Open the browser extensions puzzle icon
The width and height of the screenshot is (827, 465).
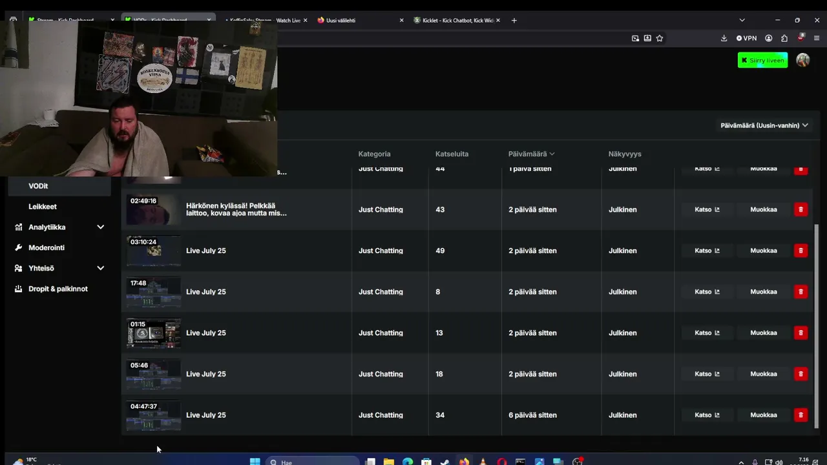click(784, 38)
